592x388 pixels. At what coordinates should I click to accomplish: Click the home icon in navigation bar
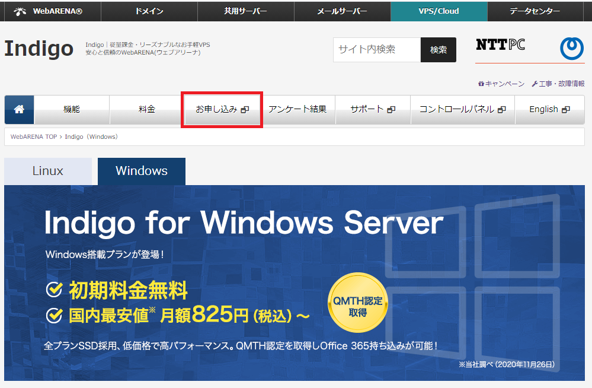pyautogui.click(x=19, y=109)
